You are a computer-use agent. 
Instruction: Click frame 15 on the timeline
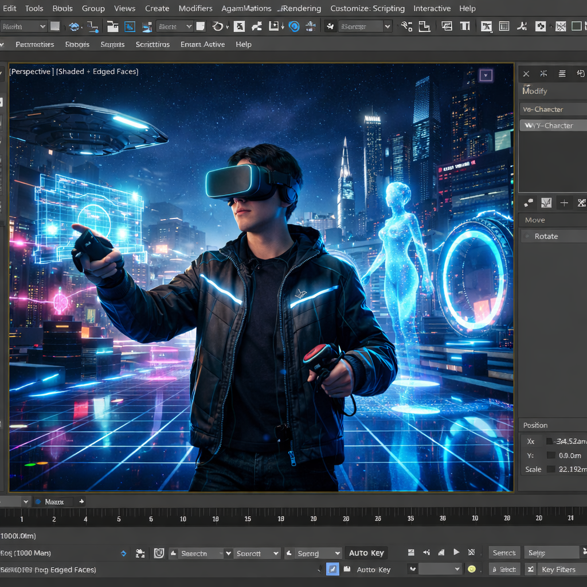point(248,519)
